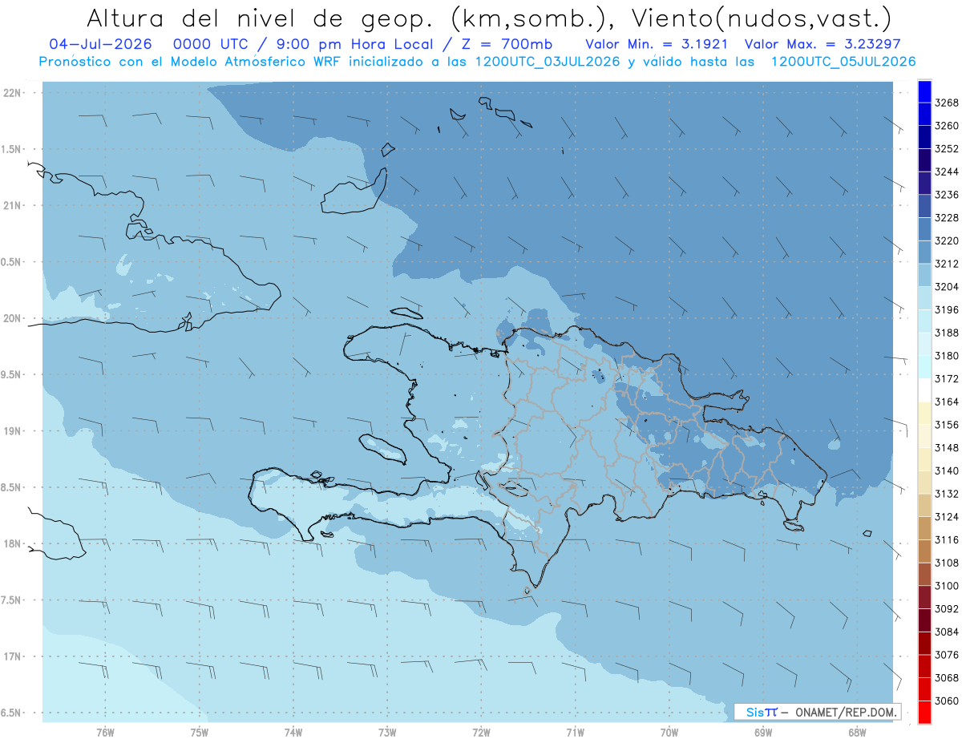Click the longitude label '74W'

click(293, 731)
